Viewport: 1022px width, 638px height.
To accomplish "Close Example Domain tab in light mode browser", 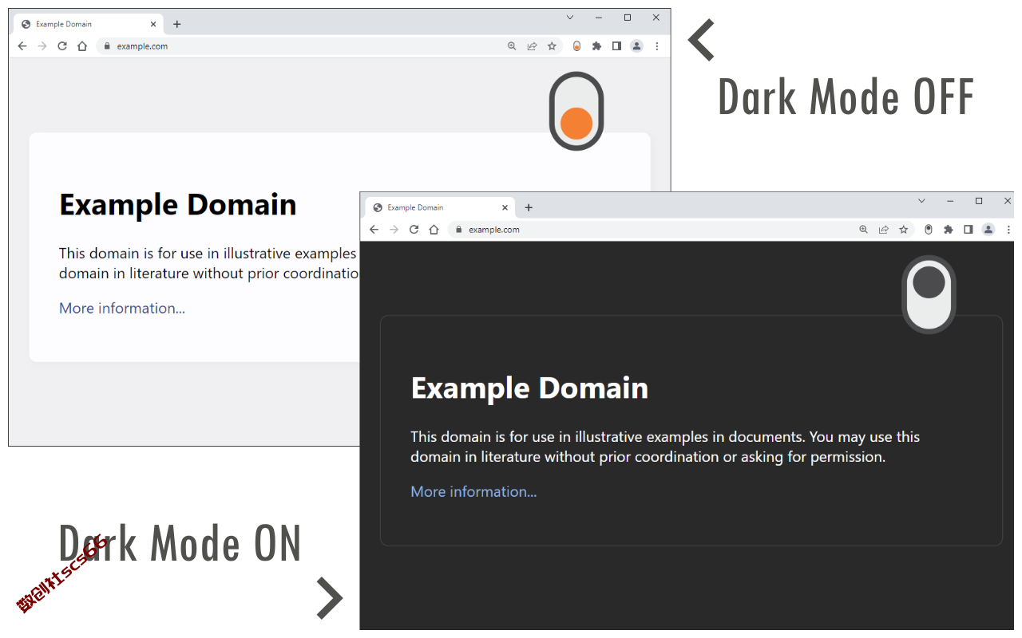I will click(153, 25).
